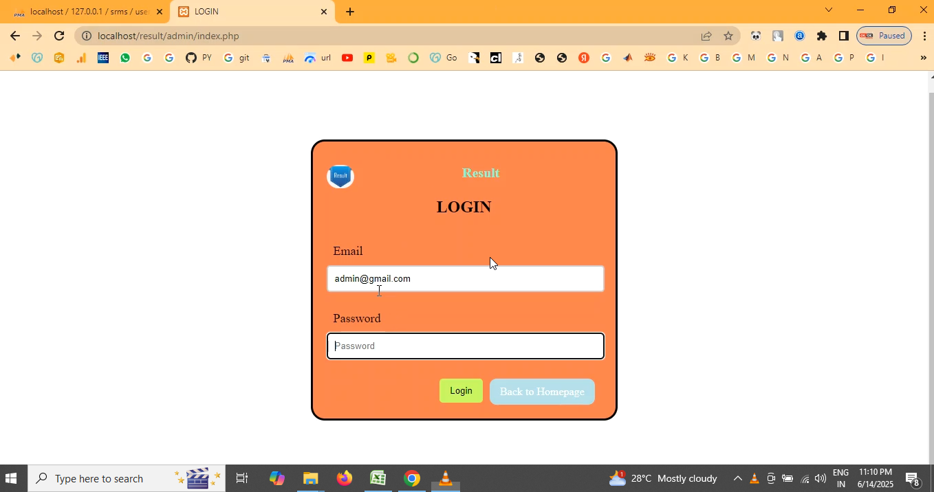This screenshot has height=492, width=934.
Task: Open the Wi-Fi network icon in tray
Action: point(805,478)
